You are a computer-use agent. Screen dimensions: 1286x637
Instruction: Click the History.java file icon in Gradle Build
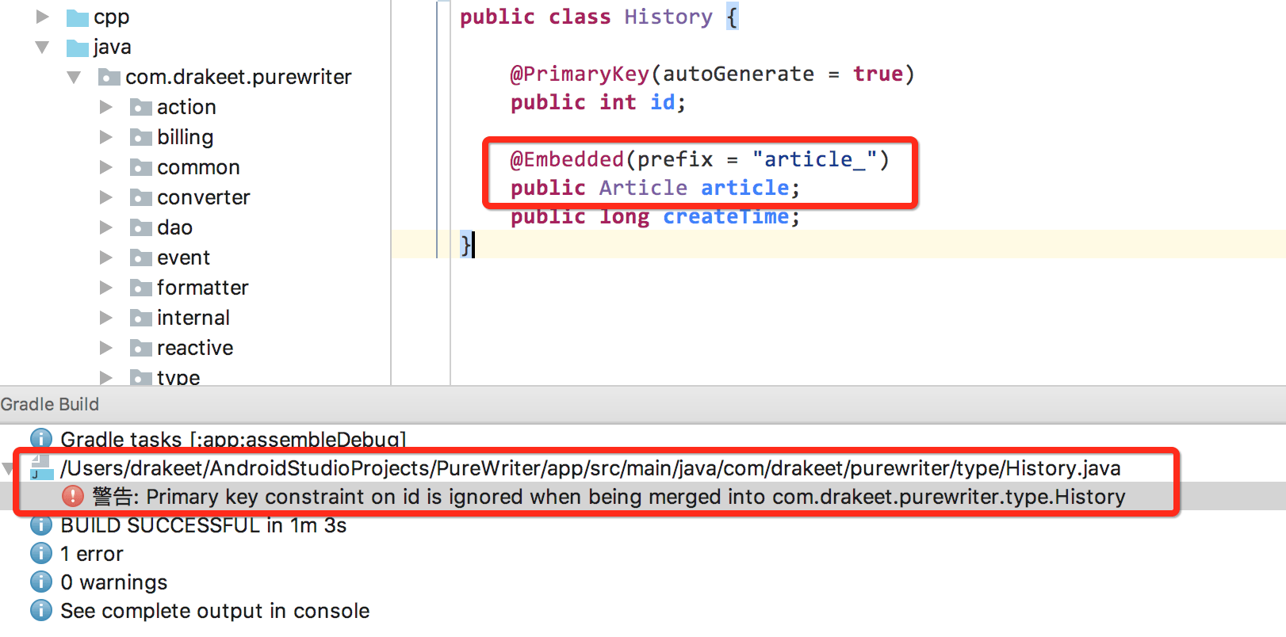pos(41,468)
